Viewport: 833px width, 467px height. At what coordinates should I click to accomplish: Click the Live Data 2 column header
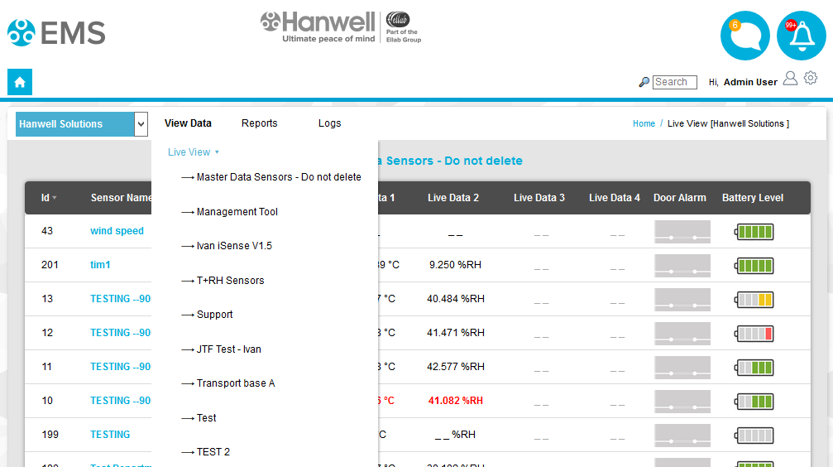click(x=453, y=198)
